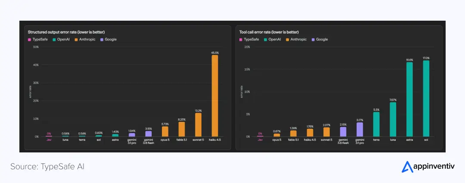Click the 5.73% value label

click(x=165, y=124)
